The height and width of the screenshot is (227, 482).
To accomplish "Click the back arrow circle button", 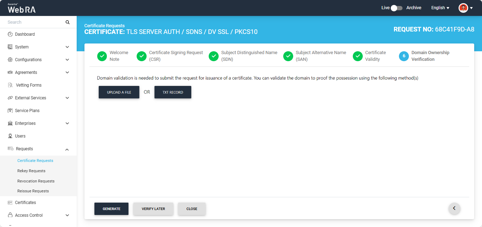I will click(x=454, y=208).
